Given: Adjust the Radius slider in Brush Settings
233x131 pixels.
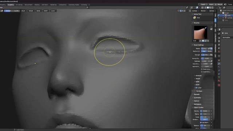Looking at the screenshot, I should (x=205, y=48).
